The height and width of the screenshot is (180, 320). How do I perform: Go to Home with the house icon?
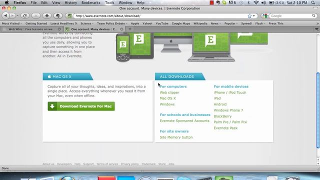(47, 15)
